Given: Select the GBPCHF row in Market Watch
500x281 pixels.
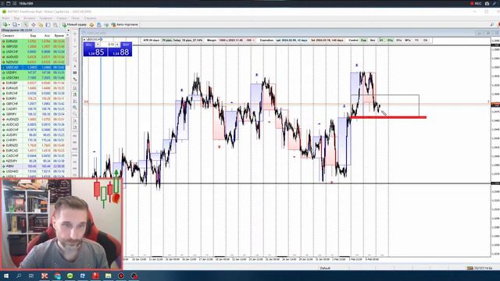Looking at the screenshot, I should pos(34,104).
